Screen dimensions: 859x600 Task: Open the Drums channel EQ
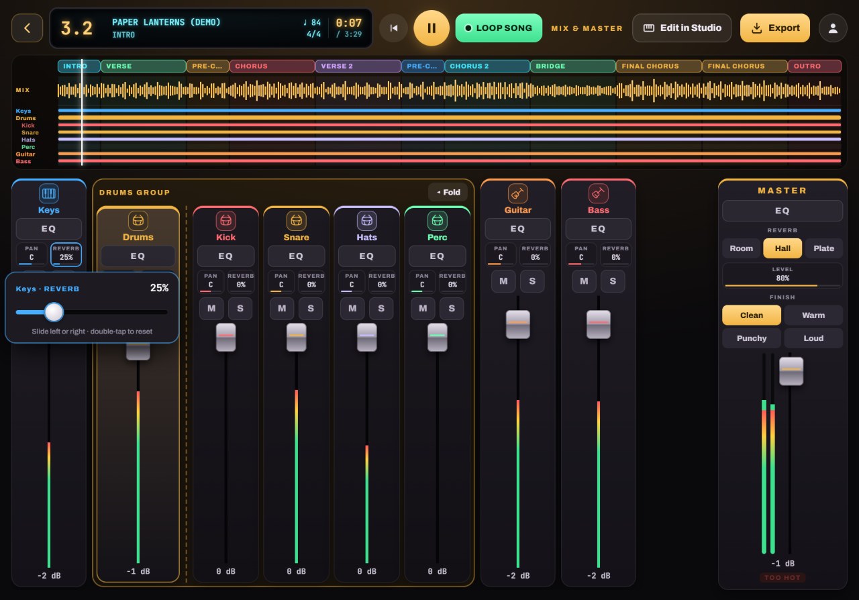click(x=138, y=256)
